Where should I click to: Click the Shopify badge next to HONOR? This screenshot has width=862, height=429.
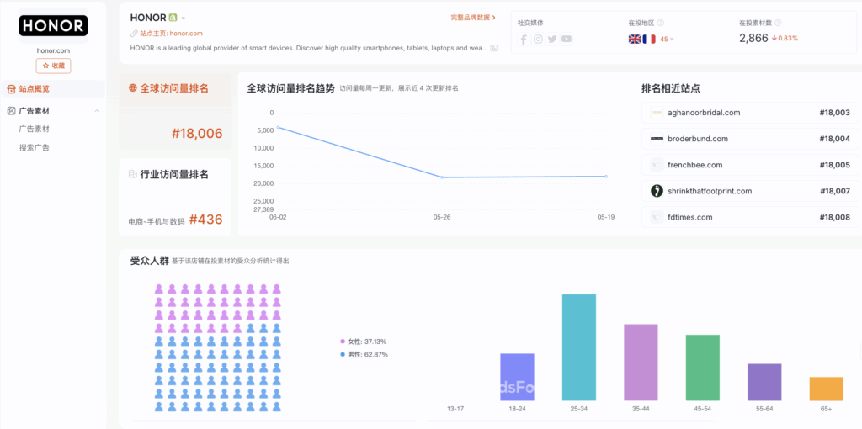click(173, 18)
